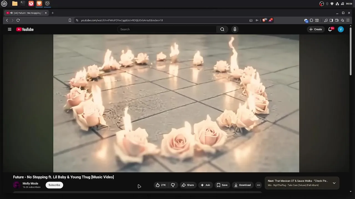This screenshot has width=355, height=199.
Task: Open Brave Wallet icon
Action: click(337, 20)
